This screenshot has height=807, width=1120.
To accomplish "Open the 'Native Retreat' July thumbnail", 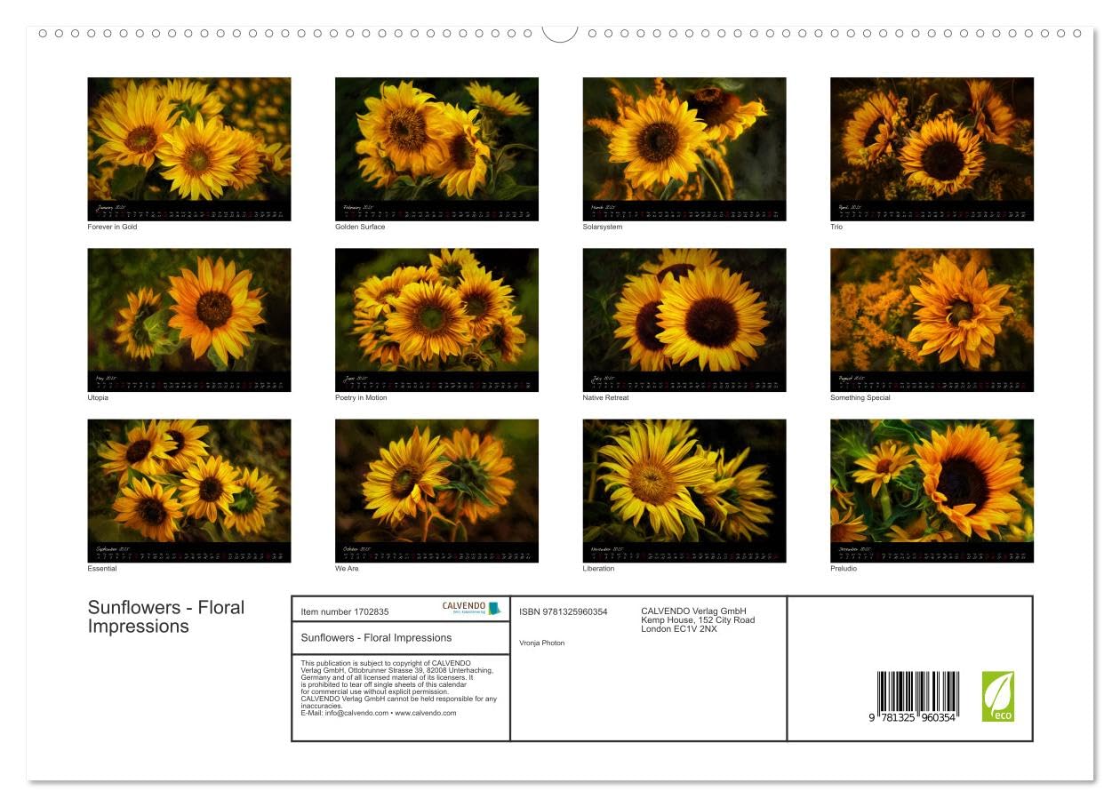I will tap(684, 320).
